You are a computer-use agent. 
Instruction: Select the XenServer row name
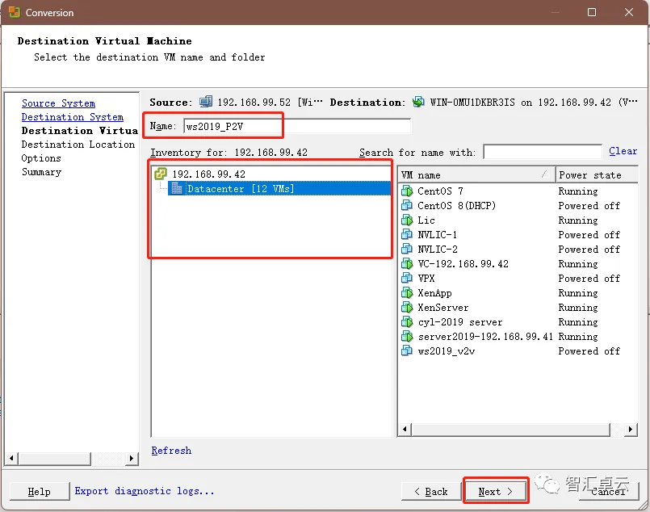(x=442, y=308)
